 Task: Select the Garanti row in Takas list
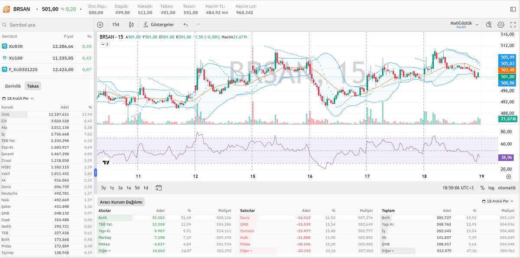pyautogui.click(x=47, y=153)
